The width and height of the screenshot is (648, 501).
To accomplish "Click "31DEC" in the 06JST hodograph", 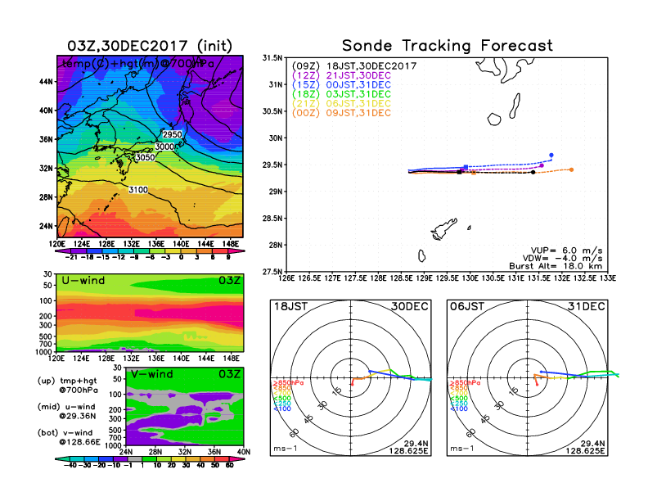I will (587, 307).
